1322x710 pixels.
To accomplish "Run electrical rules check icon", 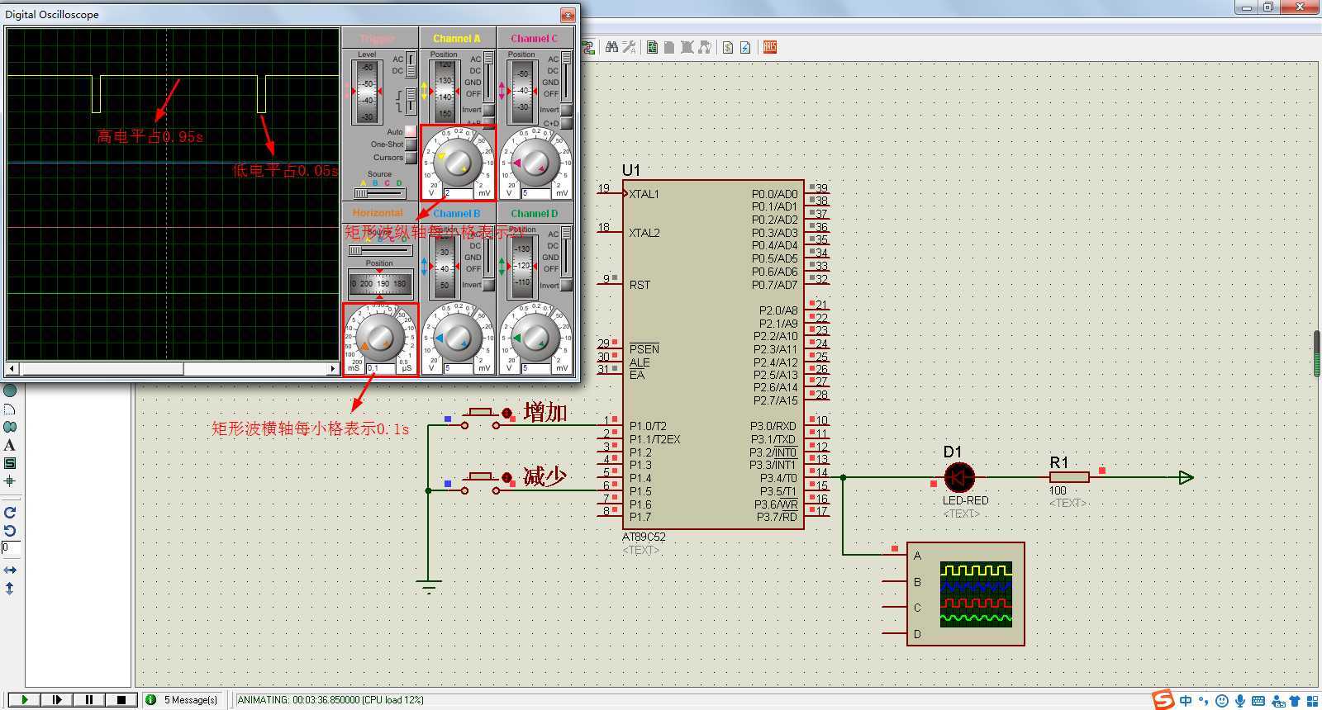I will click(745, 47).
